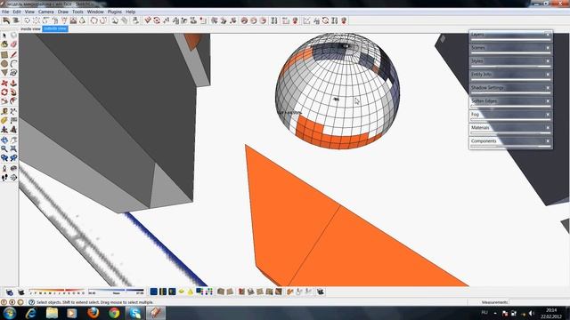Launch Google Chrome from the taskbar

114,313
